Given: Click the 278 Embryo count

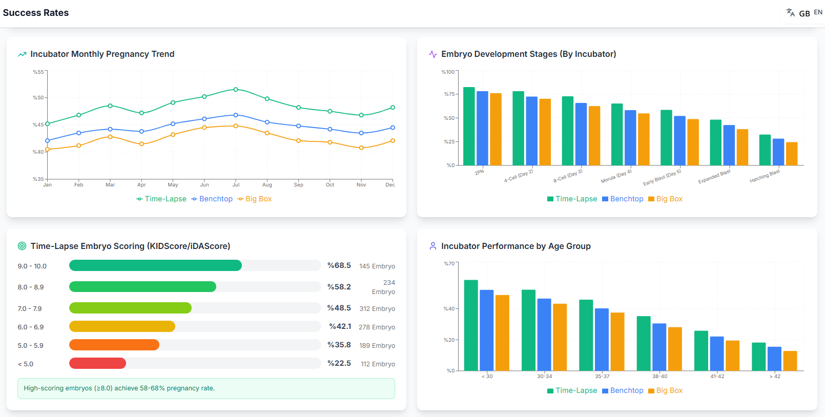Looking at the screenshot, I should pyautogui.click(x=377, y=327).
